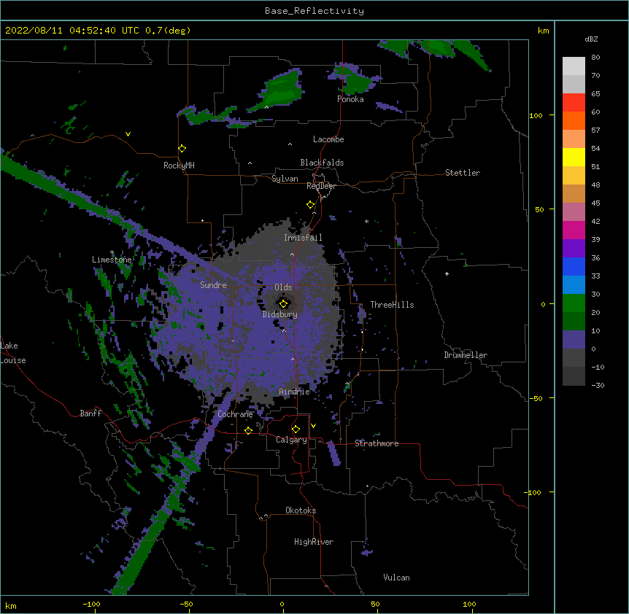Click the Strathmore label

coord(377,443)
